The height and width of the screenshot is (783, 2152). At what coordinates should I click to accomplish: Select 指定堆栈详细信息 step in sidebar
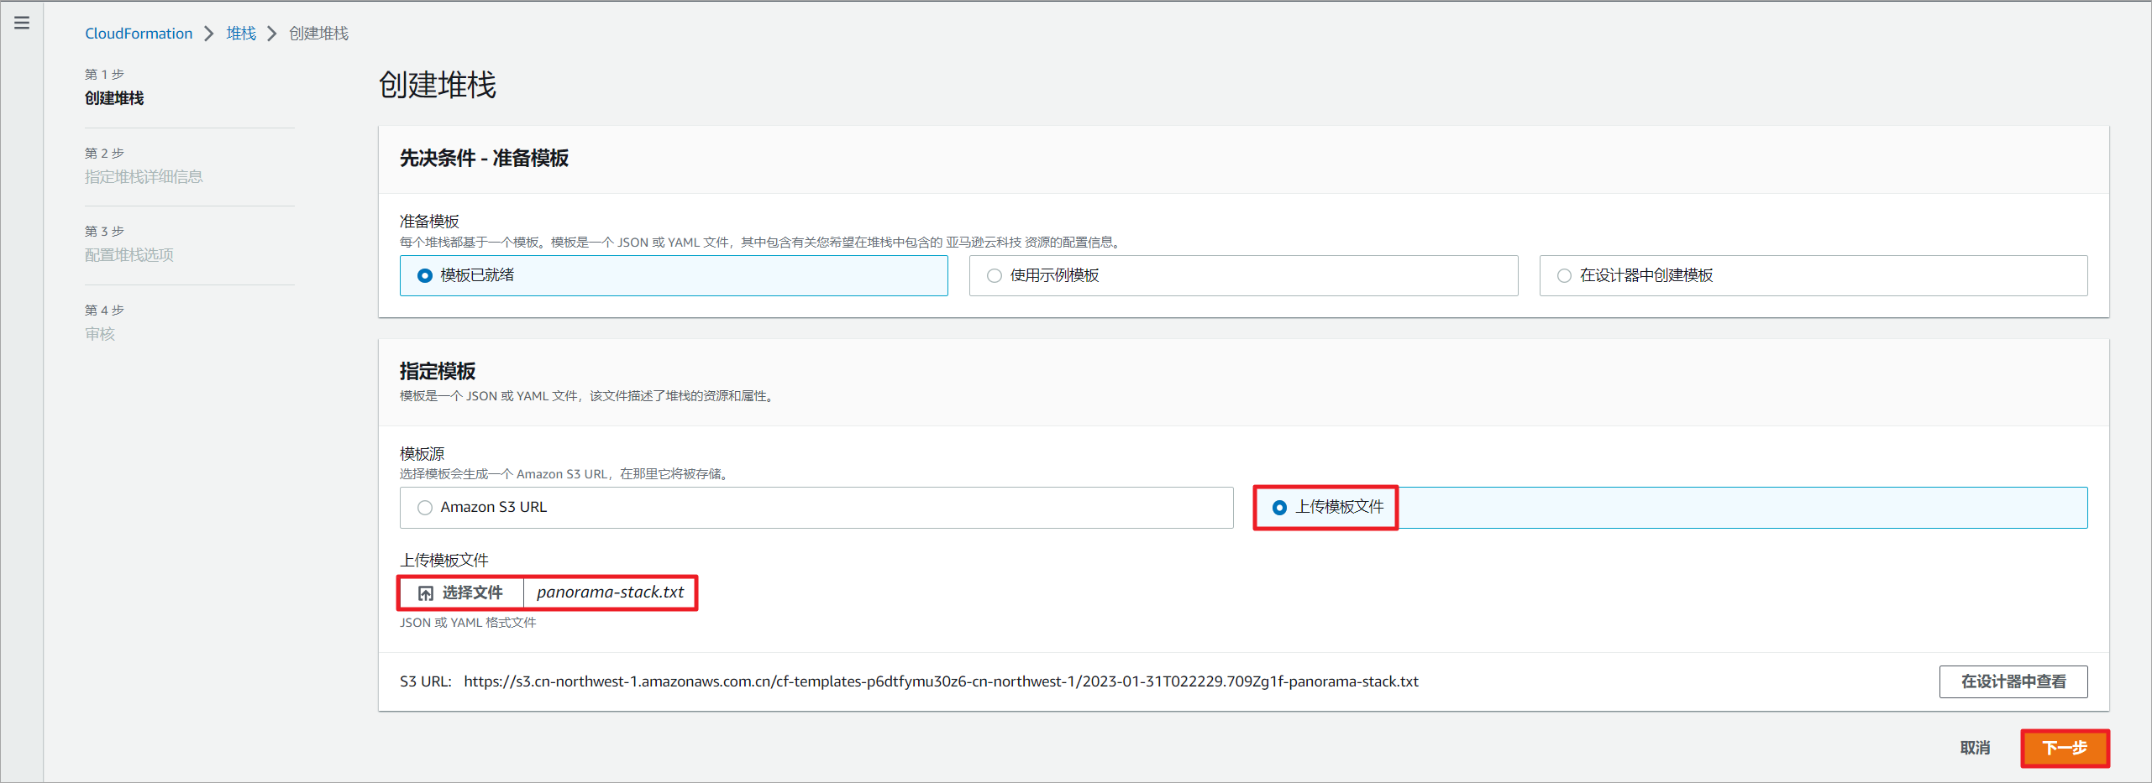point(144,177)
